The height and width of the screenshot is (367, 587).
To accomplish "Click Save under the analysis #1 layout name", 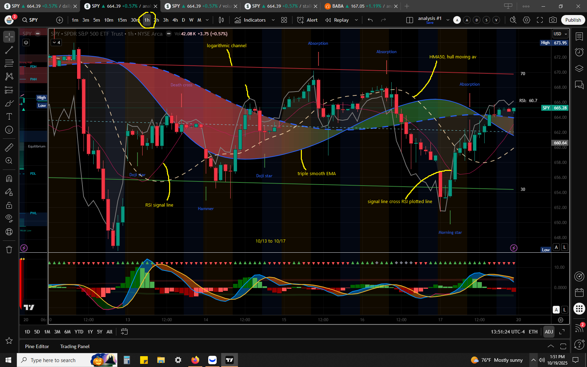I will click(x=430, y=23).
